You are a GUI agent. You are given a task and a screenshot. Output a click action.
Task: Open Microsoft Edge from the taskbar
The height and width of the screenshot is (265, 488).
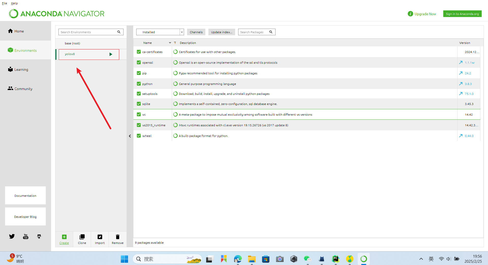pos(238,259)
